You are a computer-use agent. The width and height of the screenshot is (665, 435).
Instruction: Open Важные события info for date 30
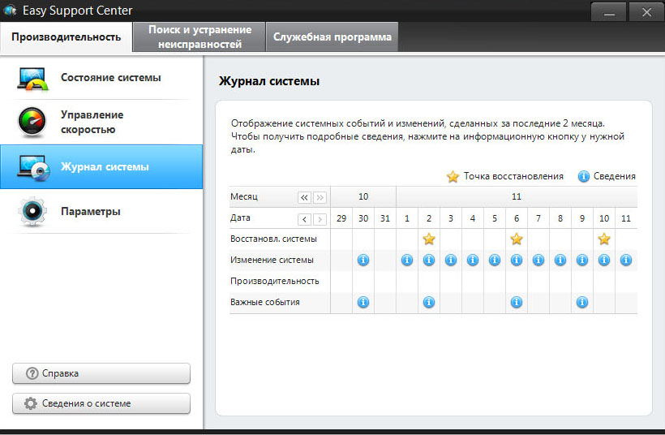tap(363, 302)
